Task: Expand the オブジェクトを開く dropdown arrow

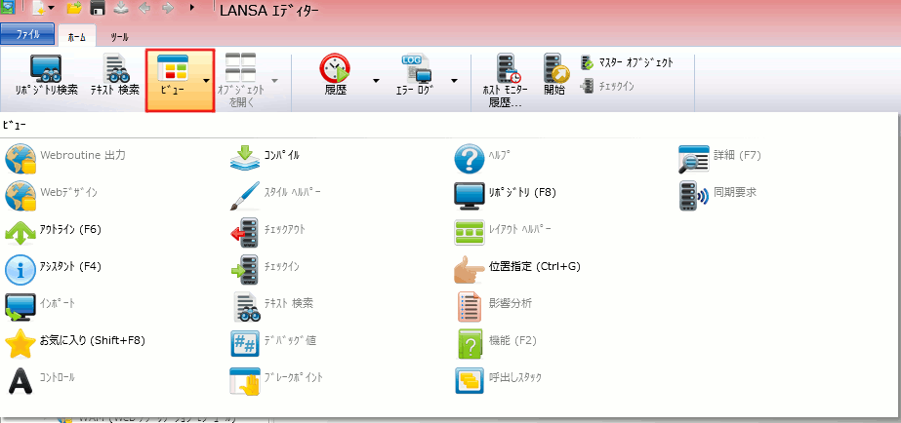Action: [274, 81]
